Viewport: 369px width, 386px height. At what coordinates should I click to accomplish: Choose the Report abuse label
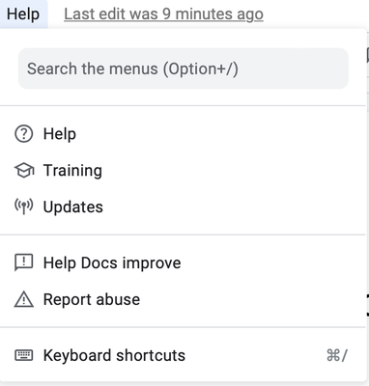coord(92,299)
